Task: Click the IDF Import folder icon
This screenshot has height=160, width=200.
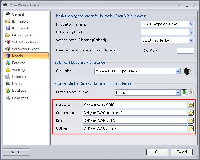Action: (8, 21)
